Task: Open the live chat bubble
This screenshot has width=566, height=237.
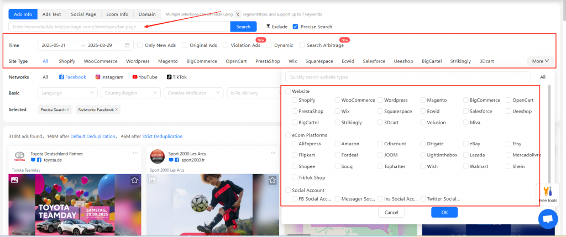Action: tap(548, 219)
